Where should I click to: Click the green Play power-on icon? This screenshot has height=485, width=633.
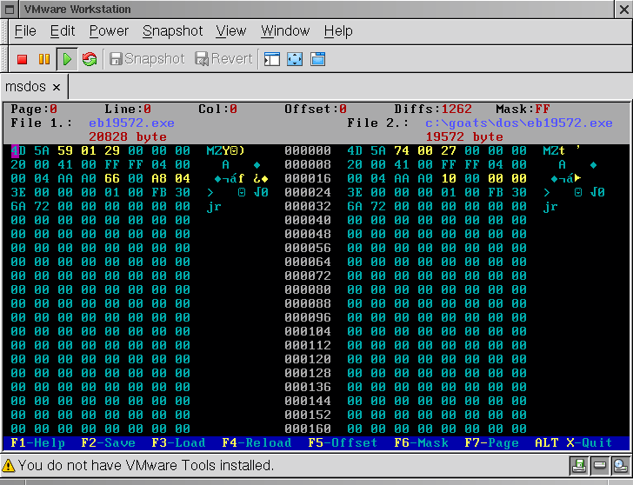point(67,59)
